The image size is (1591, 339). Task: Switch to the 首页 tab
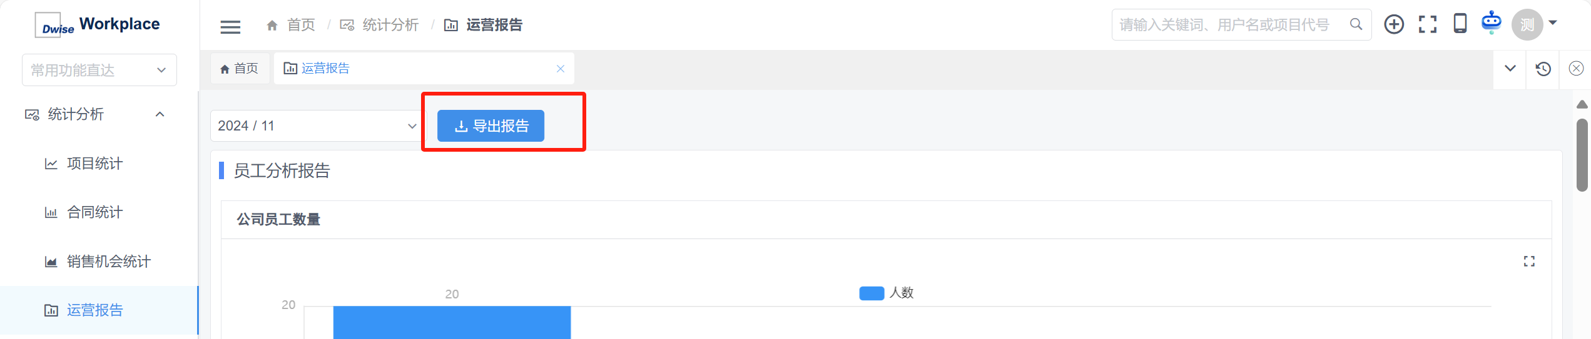pos(239,69)
